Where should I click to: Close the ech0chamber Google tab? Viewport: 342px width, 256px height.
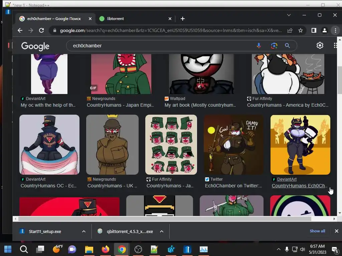coord(90,19)
